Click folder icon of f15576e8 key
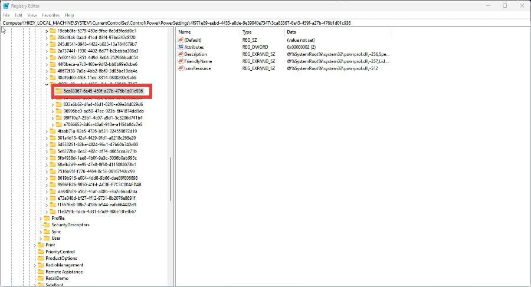Viewport: 531px width, 287px height. (x=53, y=204)
